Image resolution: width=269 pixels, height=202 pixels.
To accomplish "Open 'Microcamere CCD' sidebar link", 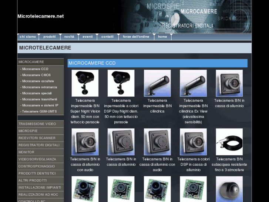I will [x=34, y=69].
